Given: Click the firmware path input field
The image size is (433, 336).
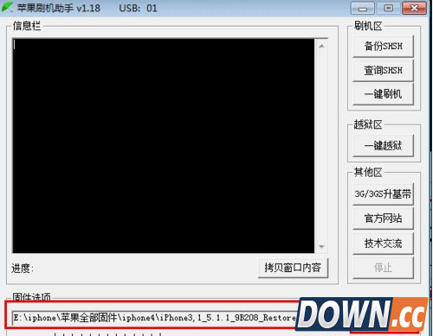Looking at the screenshot, I should (x=154, y=318).
